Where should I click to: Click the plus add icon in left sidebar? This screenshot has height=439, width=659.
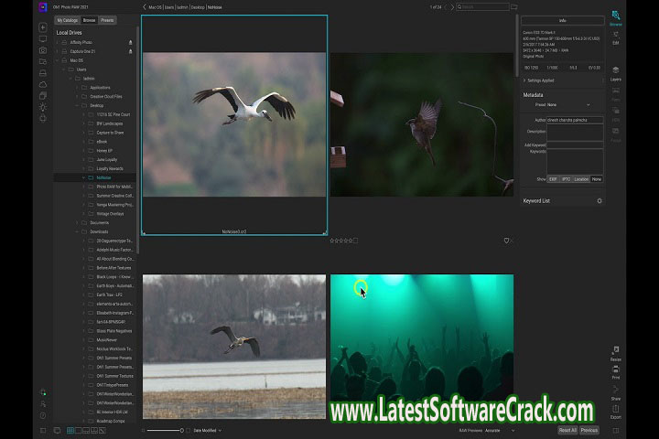coord(43,27)
